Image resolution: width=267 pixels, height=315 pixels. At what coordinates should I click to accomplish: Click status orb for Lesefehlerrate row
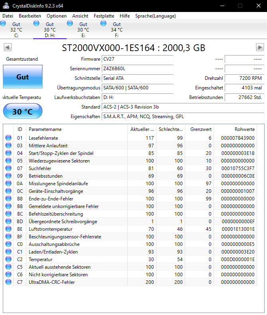[x=8, y=138]
